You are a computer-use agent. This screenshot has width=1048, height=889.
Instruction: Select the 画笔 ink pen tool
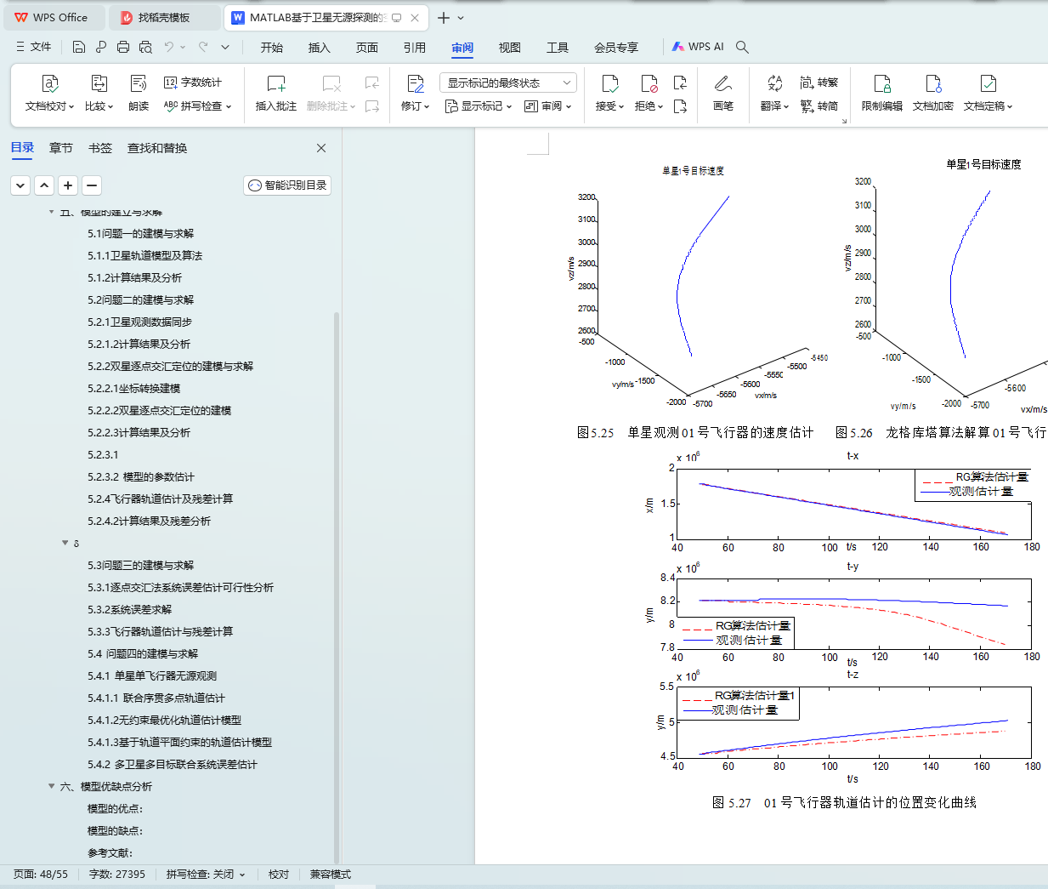coord(723,94)
